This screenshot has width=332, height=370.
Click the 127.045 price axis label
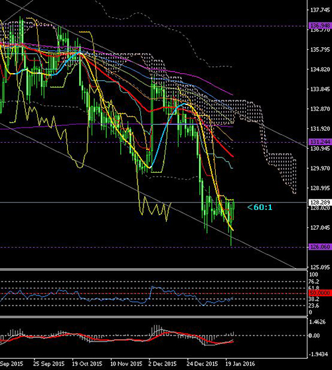320,228
